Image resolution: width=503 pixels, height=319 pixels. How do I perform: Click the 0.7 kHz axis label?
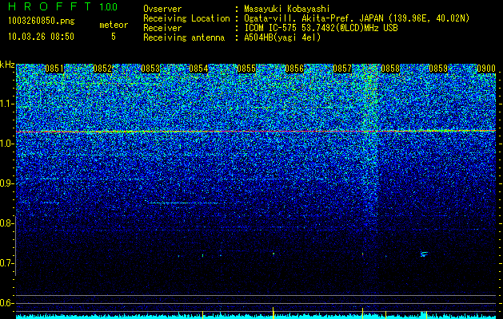point(7,263)
